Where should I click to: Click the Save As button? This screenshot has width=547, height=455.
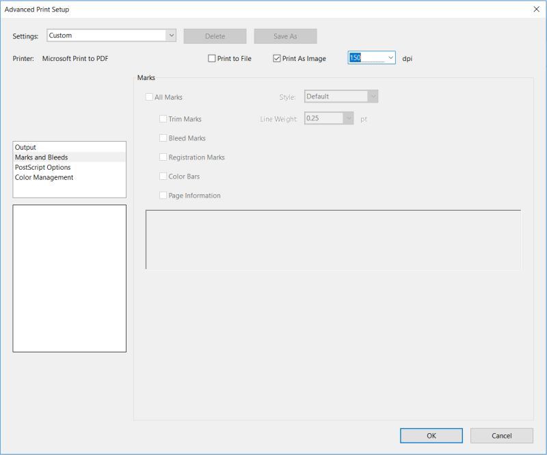click(285, 36)
